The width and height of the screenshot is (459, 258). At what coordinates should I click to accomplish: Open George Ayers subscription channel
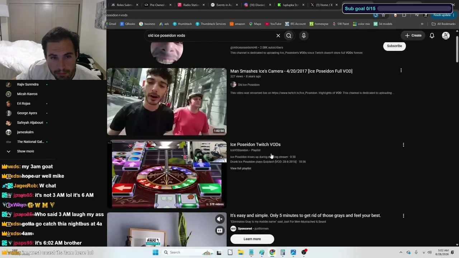[x=27, y=113]
